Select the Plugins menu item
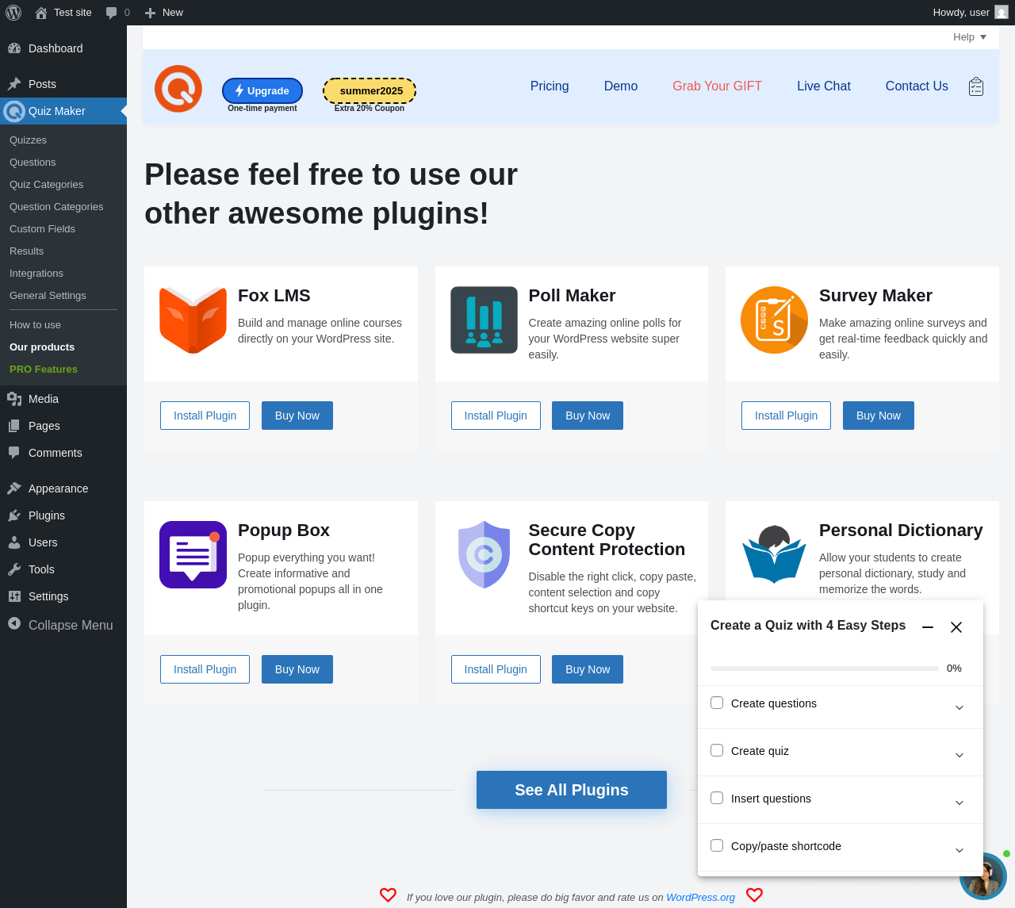The width and height of the screenshot is (1015, 908). [x=47, y=515]
